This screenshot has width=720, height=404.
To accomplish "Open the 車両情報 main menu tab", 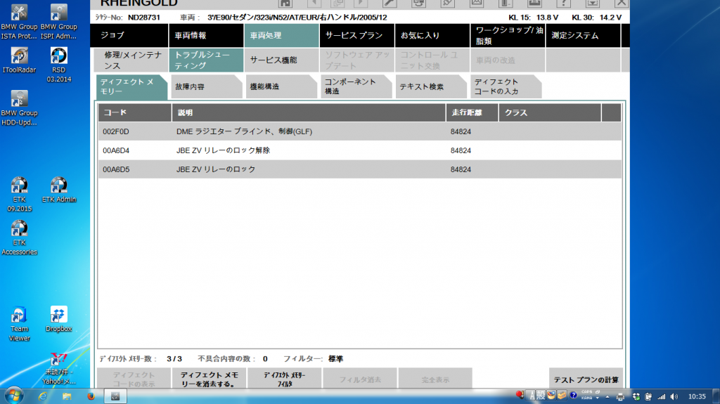I will (x=206, y=35).
